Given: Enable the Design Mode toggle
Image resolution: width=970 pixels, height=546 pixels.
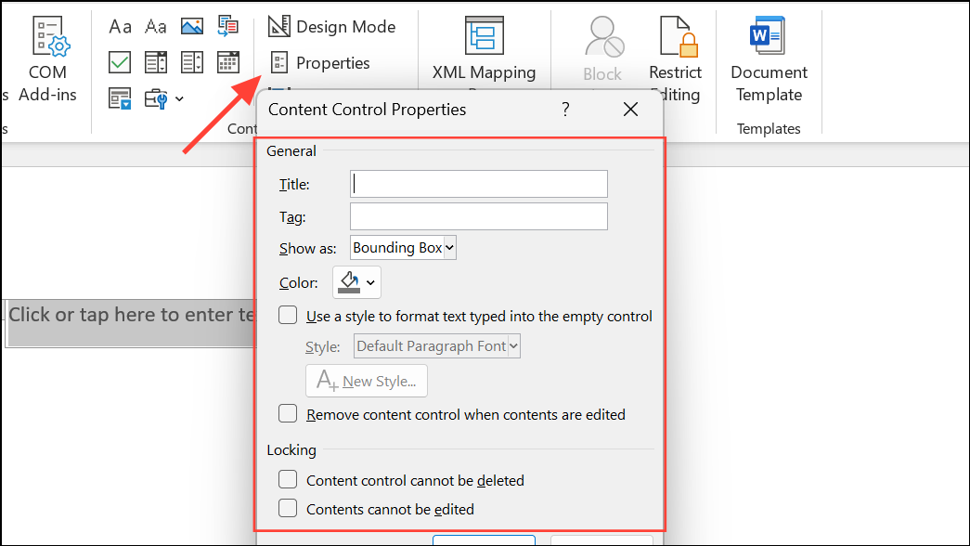Looking at the screenshot, I should click(332, 26).
